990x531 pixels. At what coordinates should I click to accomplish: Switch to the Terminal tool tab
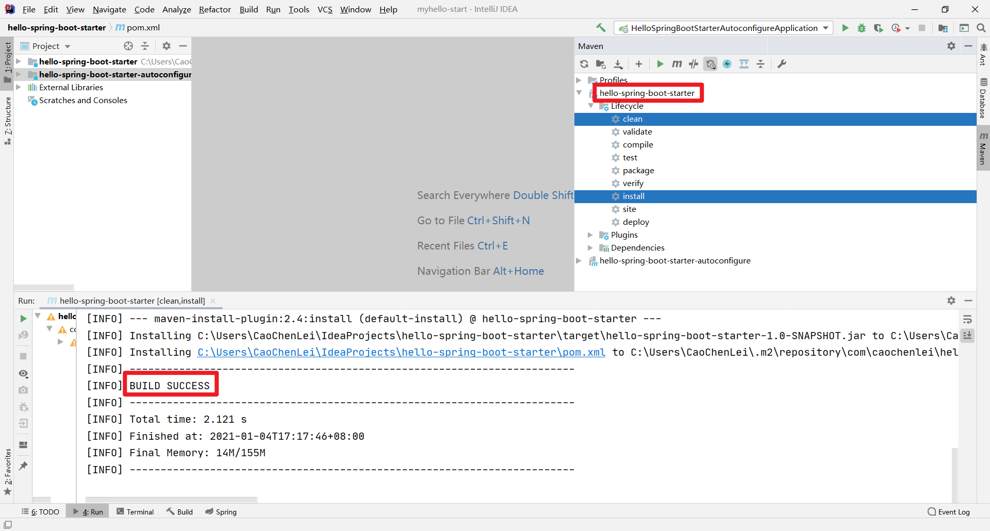pos(135,512)
